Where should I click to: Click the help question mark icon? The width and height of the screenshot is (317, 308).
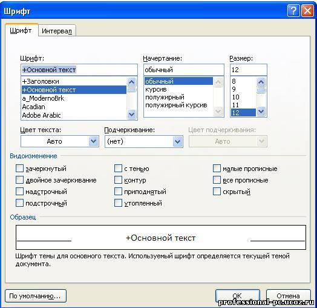coord(293,10)
